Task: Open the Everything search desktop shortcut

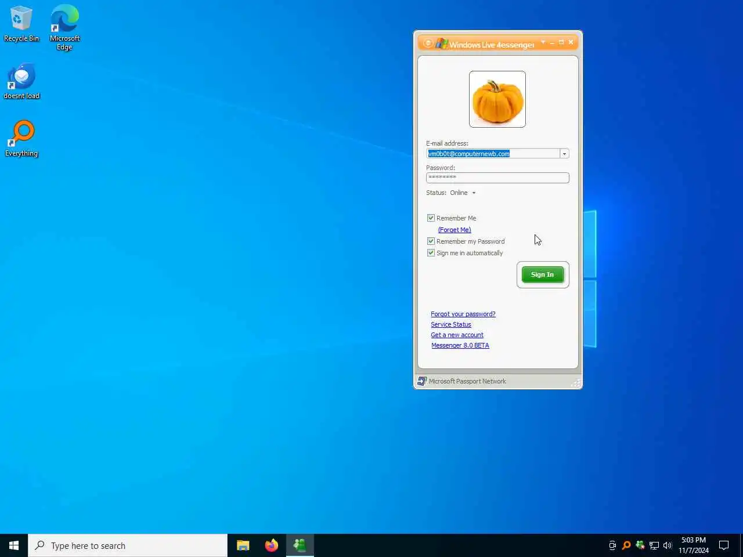Action: coord(21,139)
